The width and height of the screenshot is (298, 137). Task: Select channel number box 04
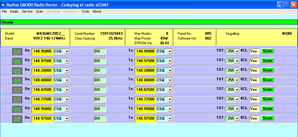point(17,81)
